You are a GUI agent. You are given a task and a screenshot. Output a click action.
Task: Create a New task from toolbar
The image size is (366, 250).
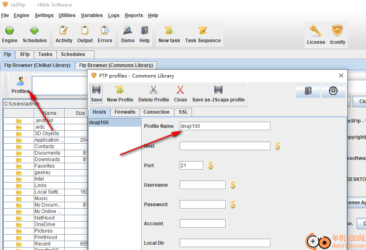(x=169, y=34)
